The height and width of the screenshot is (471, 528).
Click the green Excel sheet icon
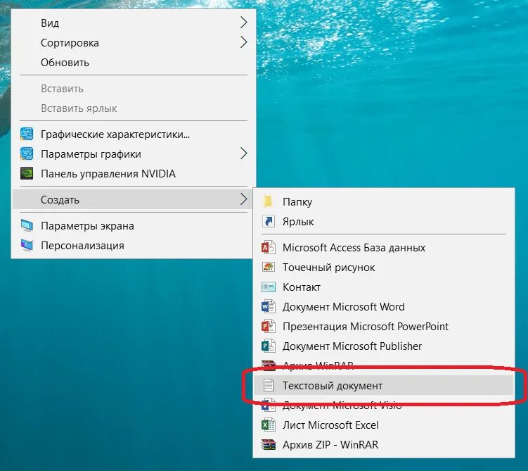click(269, 425)
